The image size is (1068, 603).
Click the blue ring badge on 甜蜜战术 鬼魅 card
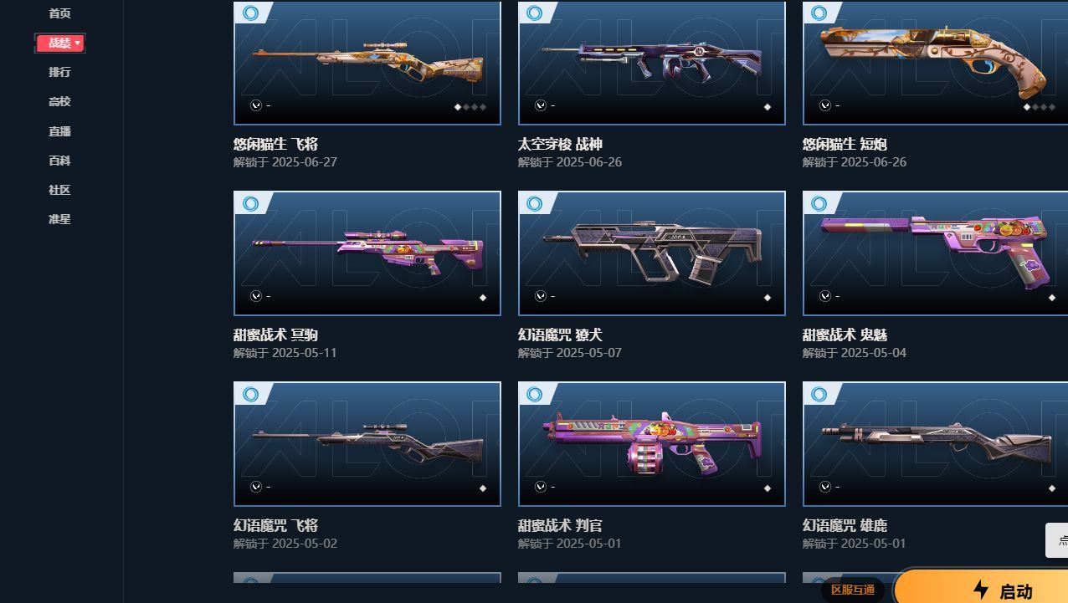(819, 203)
